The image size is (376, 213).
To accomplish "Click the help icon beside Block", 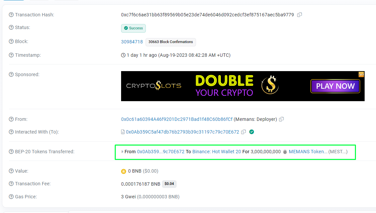I will 11,41.
